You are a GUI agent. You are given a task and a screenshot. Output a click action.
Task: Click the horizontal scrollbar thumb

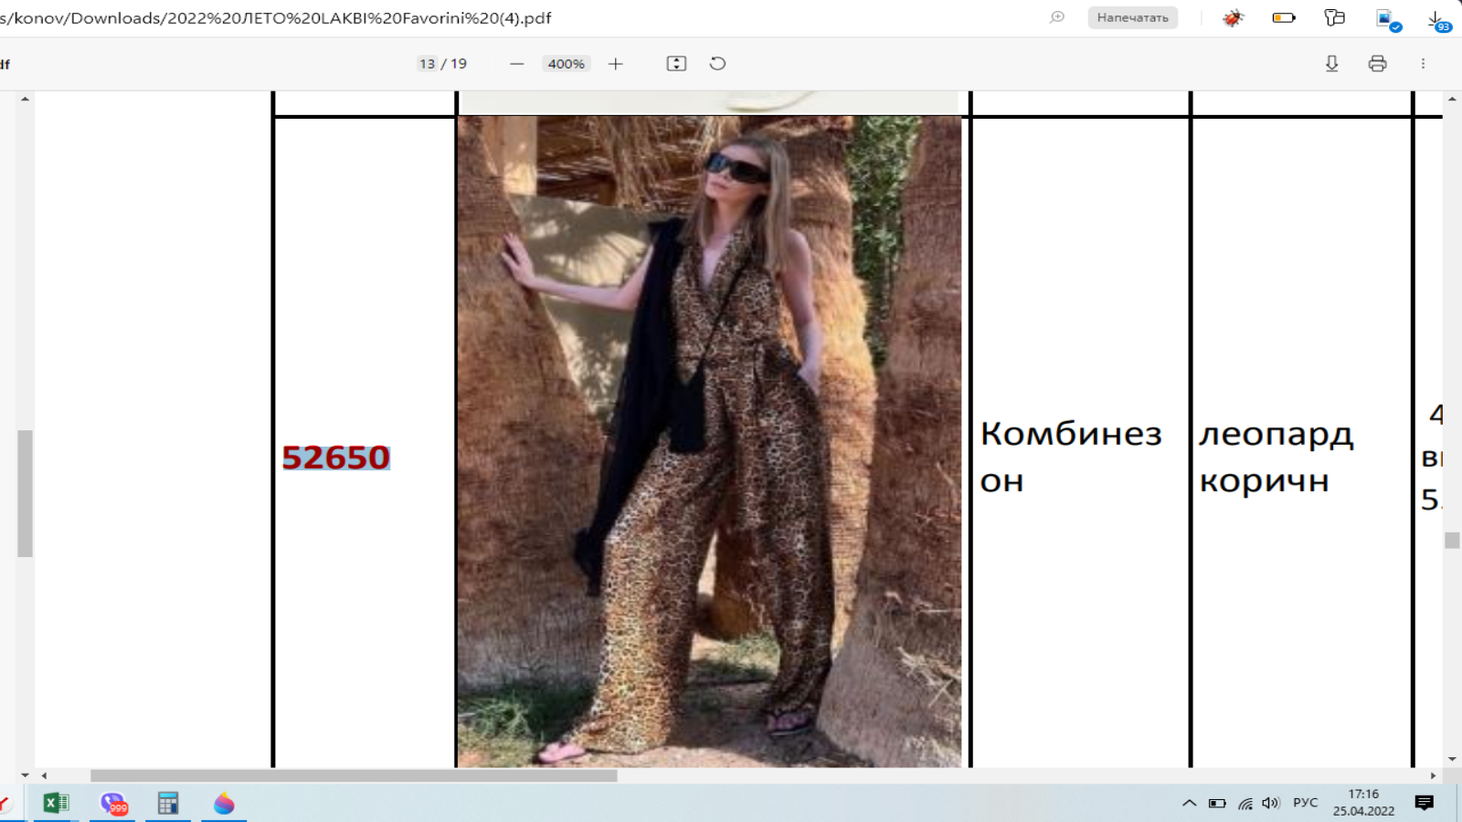coord(354,775)
